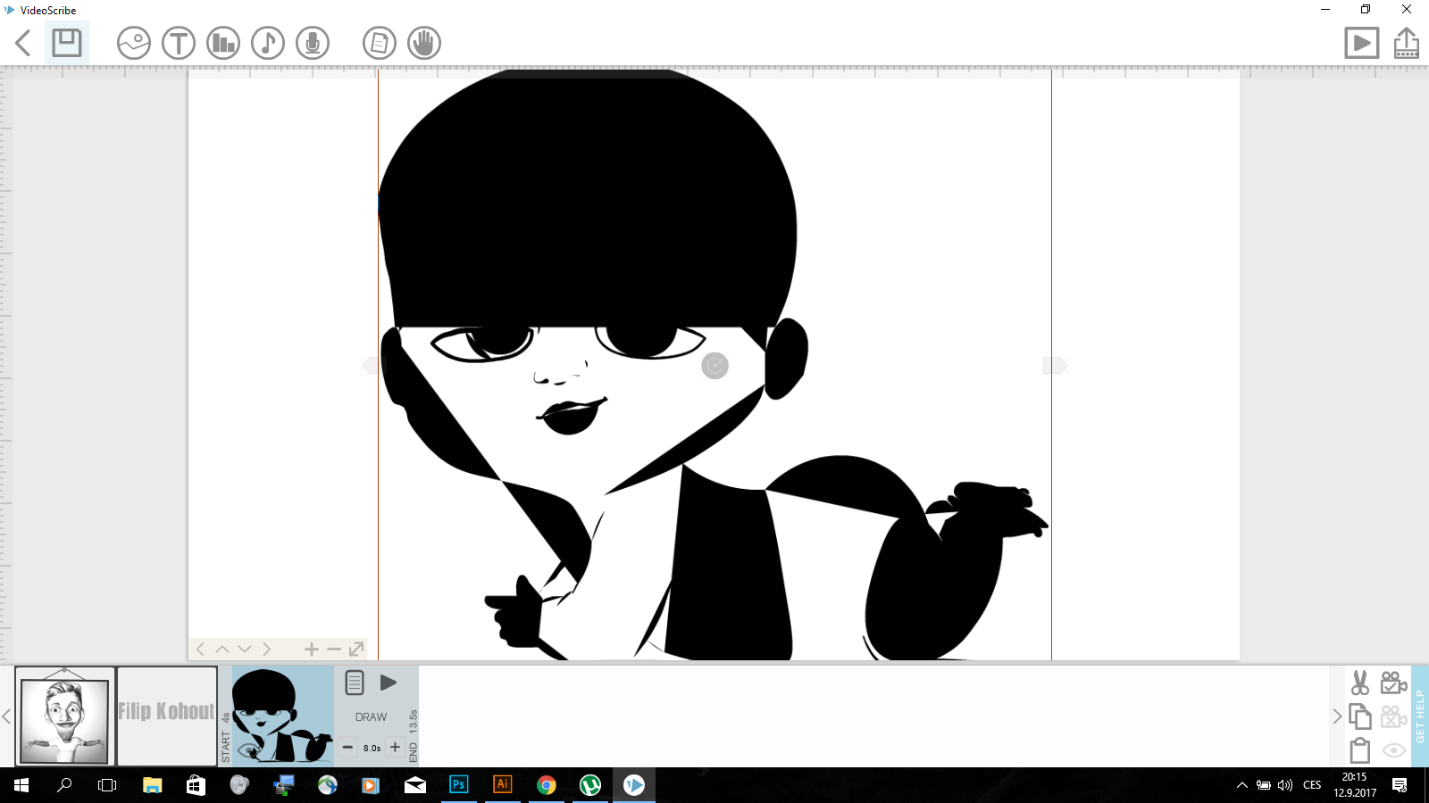Go back to the projects screen
The height and width of the screenshot is (803, 1429).
pyautogui.click(x=24, y=43)
